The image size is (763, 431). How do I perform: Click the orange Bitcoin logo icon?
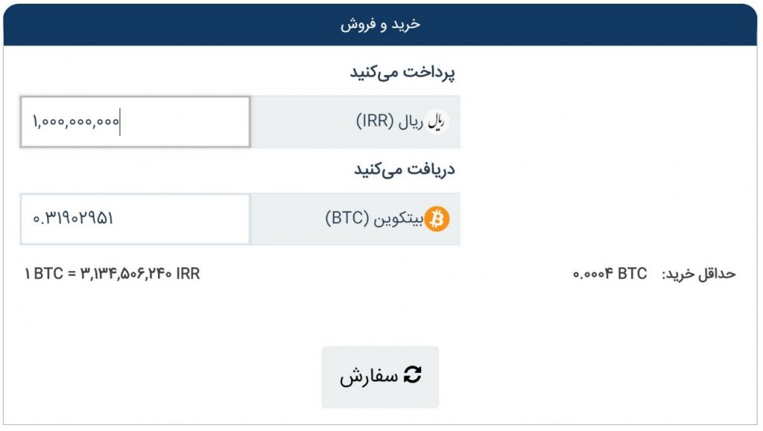437,219
